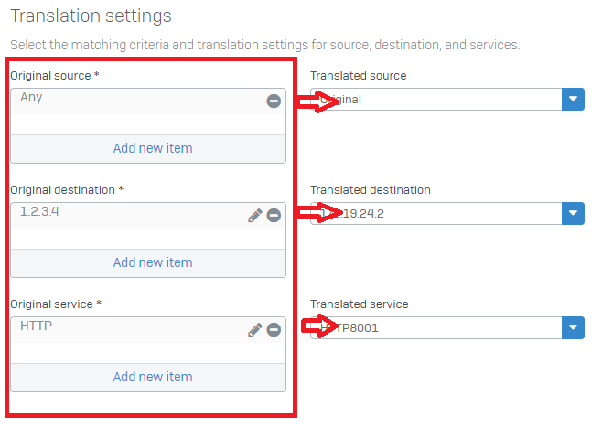
Task: Open the Translated service dropdown arrow
Action: click(x=572, y=327)
